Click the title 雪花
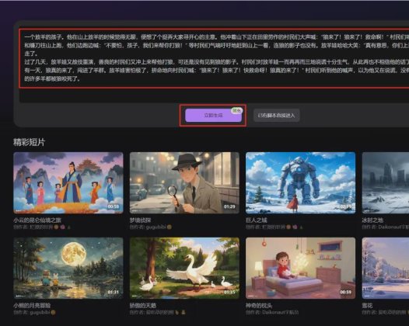 coord(367,305)
